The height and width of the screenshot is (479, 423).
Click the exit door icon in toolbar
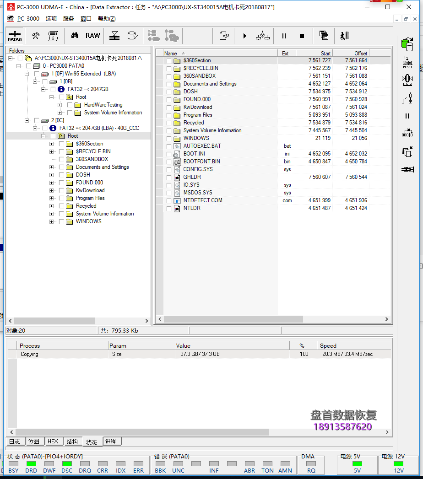pyautogui.click(x=344, y=36)
